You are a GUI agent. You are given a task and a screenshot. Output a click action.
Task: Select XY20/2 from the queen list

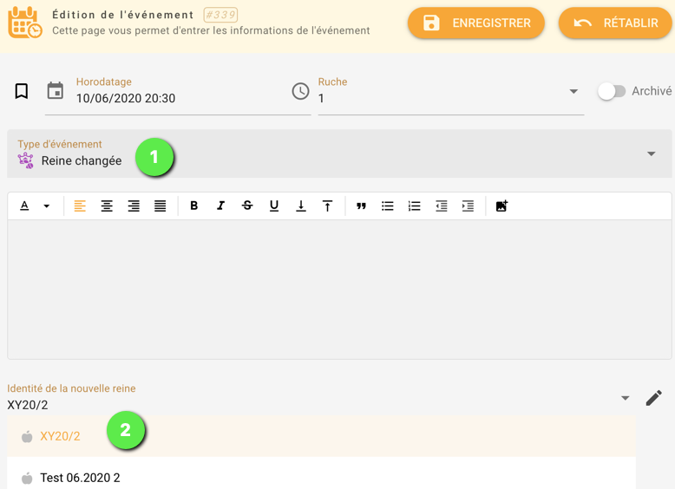[x=61, y=436]
